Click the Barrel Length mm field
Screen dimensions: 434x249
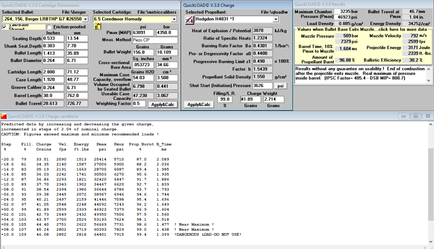77,96
